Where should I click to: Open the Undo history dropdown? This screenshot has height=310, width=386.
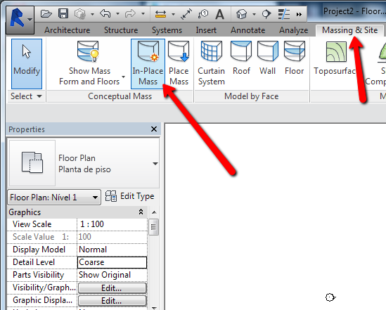click(x=117, y=14)
